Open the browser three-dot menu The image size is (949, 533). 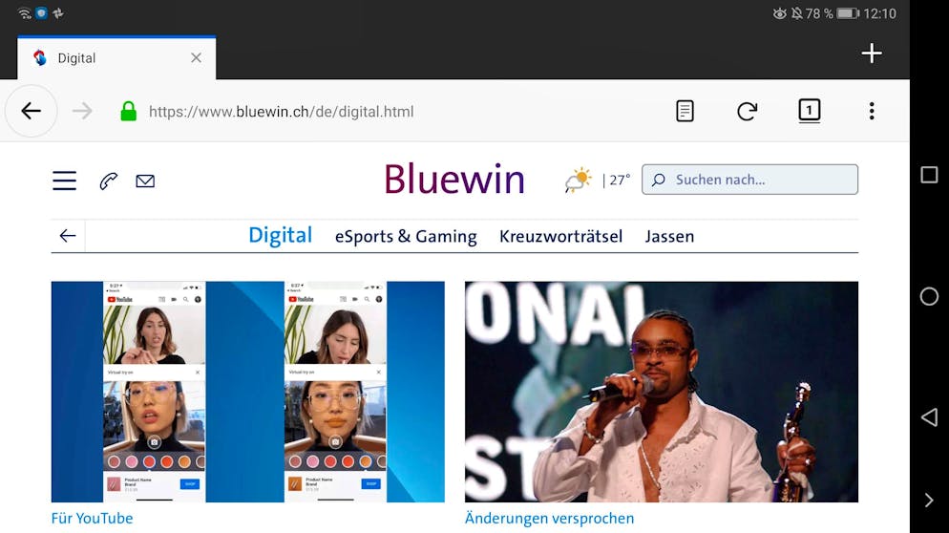(871, 111)
